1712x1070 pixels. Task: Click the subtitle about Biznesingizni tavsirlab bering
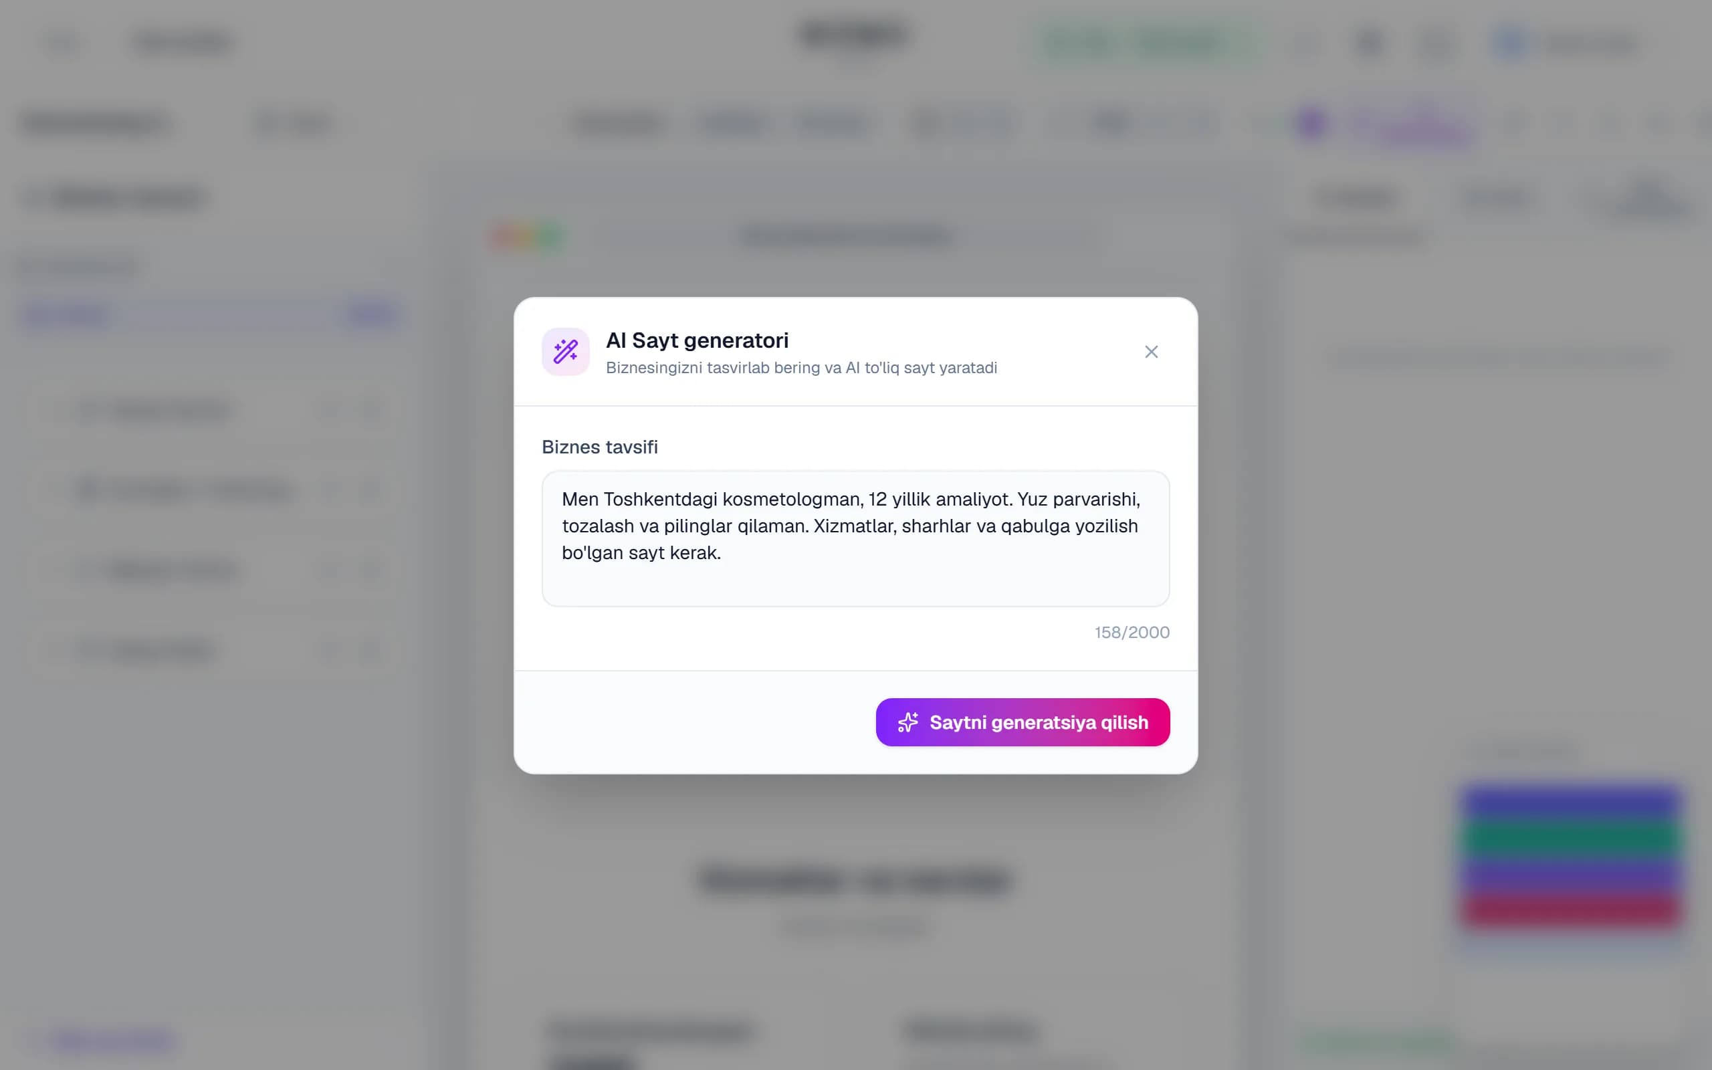pos(800,368)
